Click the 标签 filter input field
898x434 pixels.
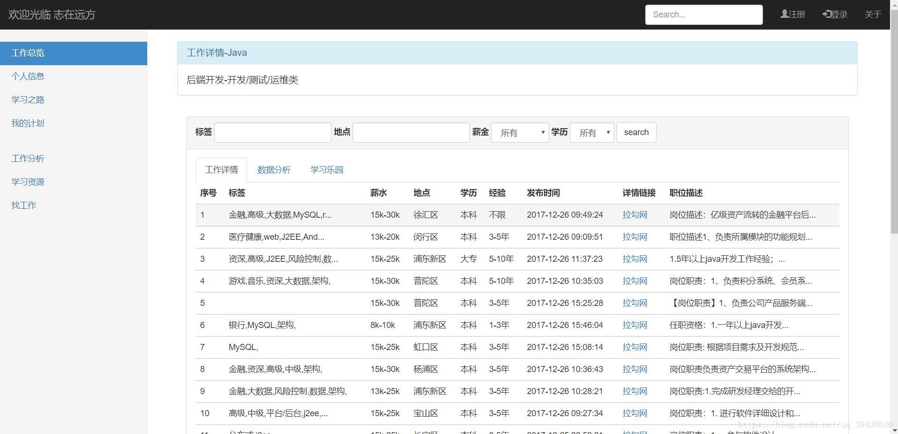coord(273,132)
